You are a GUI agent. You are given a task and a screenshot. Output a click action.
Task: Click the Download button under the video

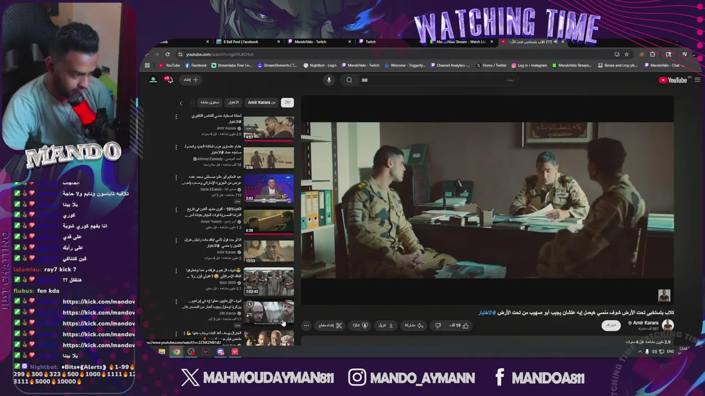tap(386, 326)
